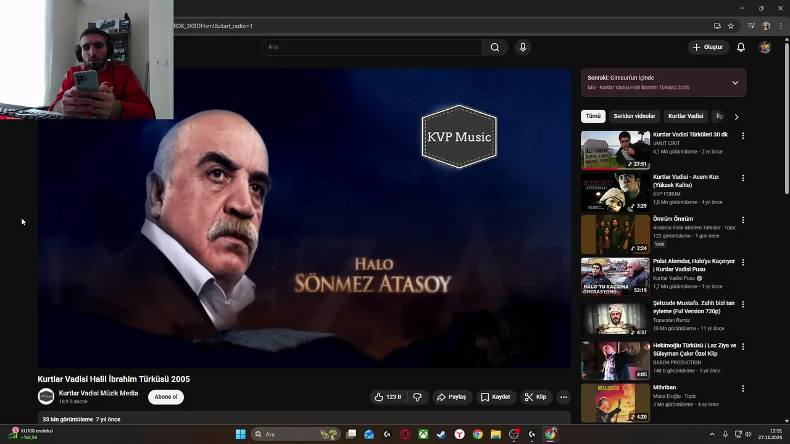Click the YouTube search input field
The width and height of the screenshot is (790, 444).
pos(372,47)
